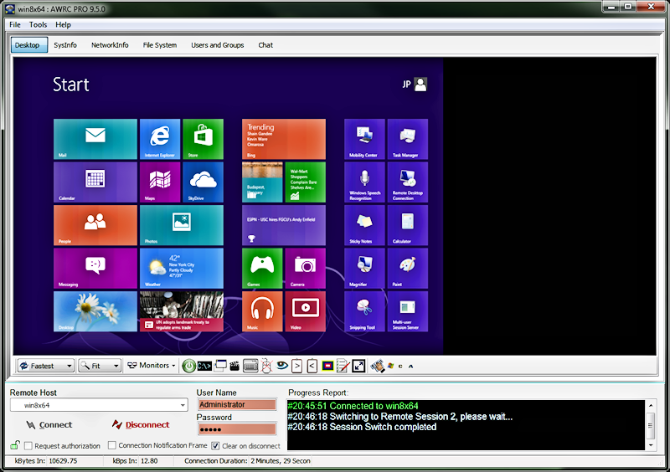Open the Video tile
The height and width of the screenshot is (472, 670).
tap(306, 311)
